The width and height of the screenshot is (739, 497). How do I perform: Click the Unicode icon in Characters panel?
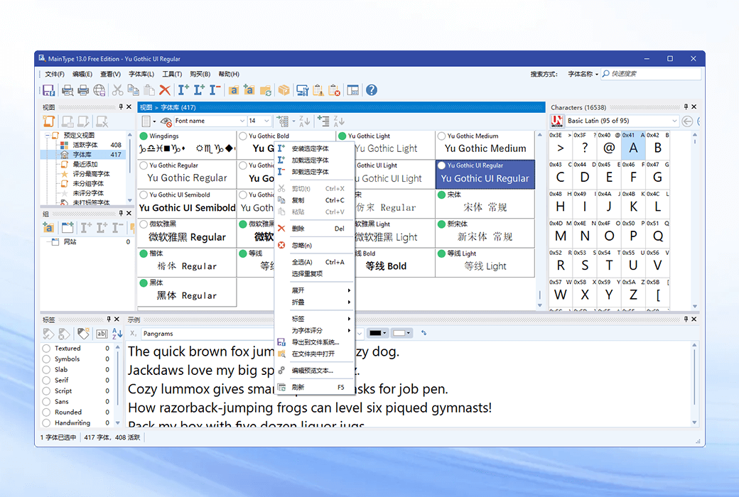pyautogui.click(x=557, y=121)
